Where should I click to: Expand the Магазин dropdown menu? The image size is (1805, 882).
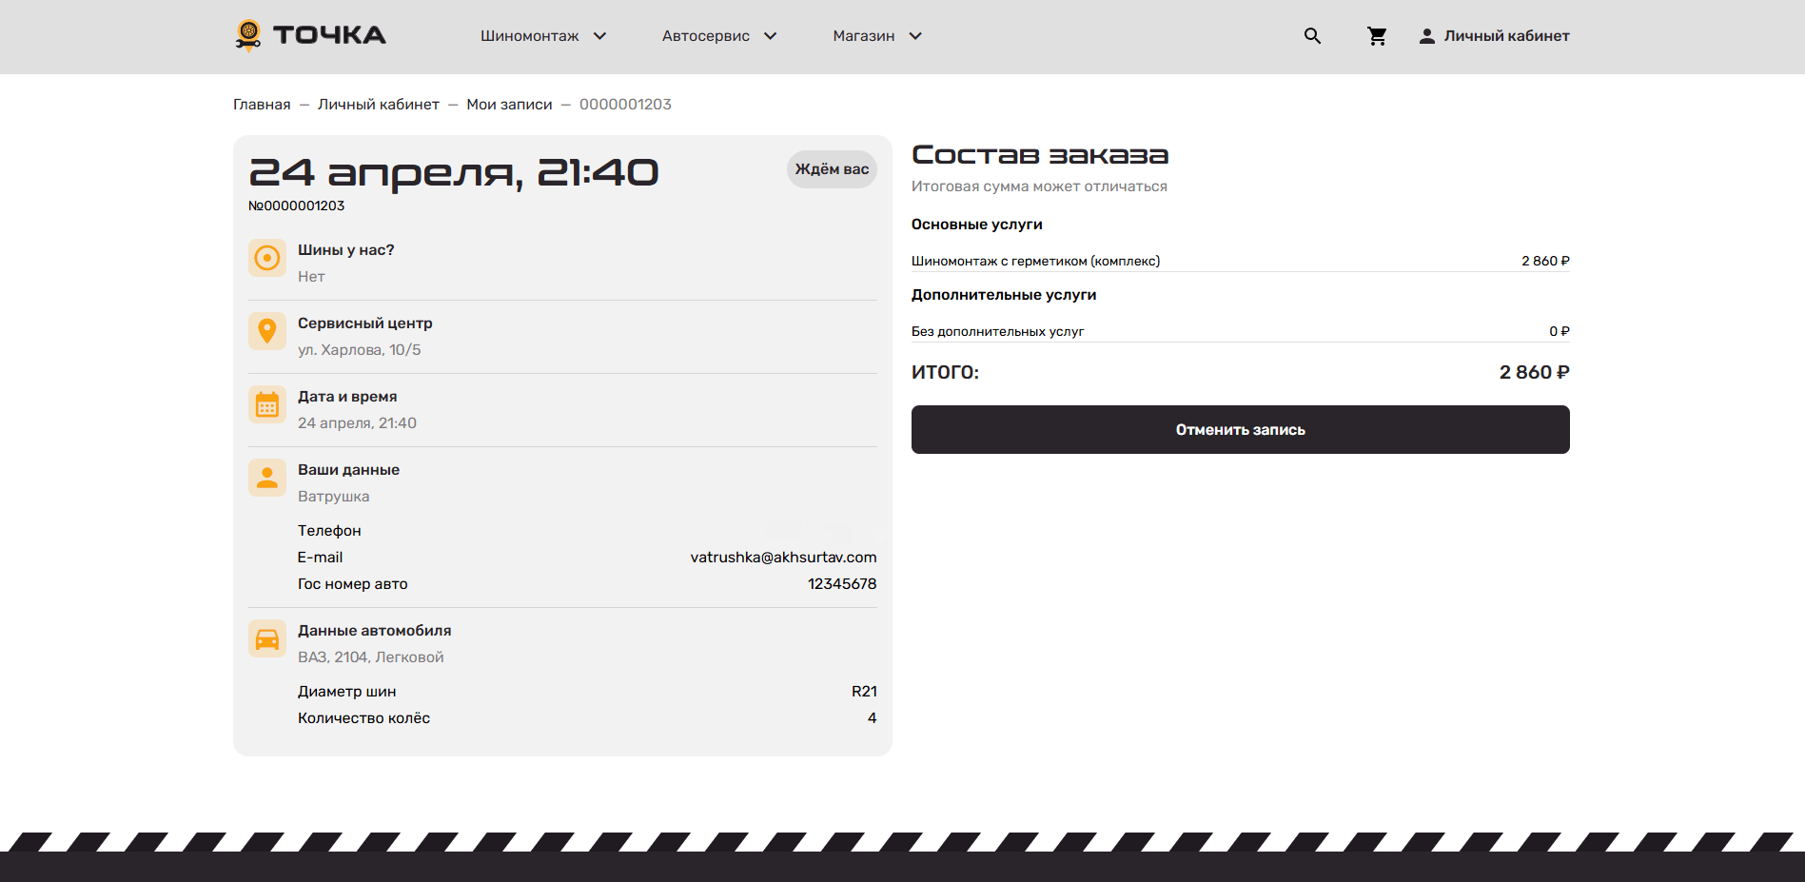tap(876, 36)
